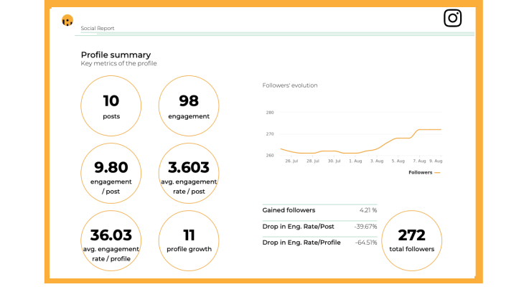Click the Instagram logo icon
524x287 pixels.
452,18
